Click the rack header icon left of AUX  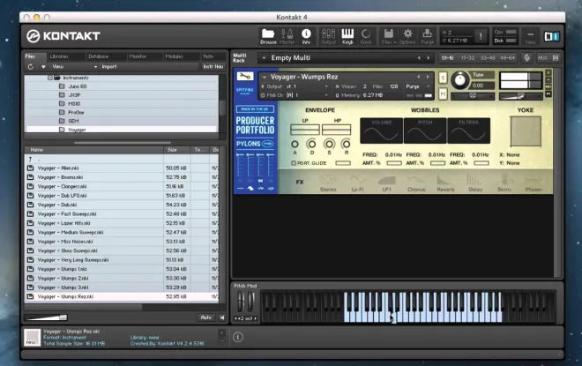tap(526, 57)
